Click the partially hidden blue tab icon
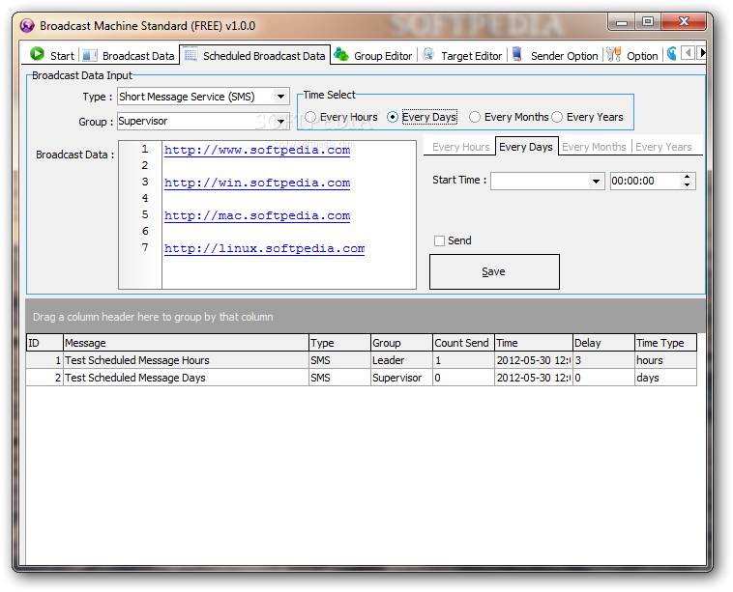The image size is (733, 592). [x=672, y=54]
